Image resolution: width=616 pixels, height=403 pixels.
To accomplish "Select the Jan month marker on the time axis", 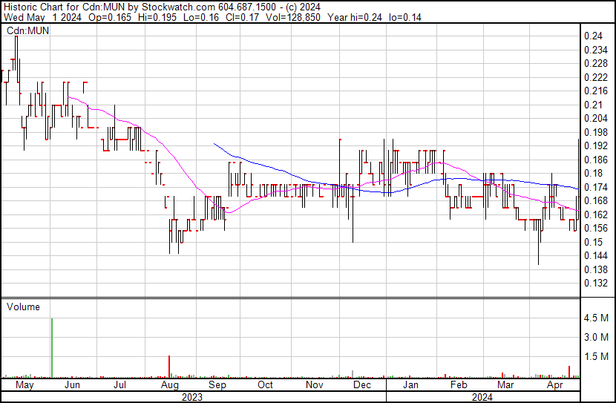I will (410, 385).
